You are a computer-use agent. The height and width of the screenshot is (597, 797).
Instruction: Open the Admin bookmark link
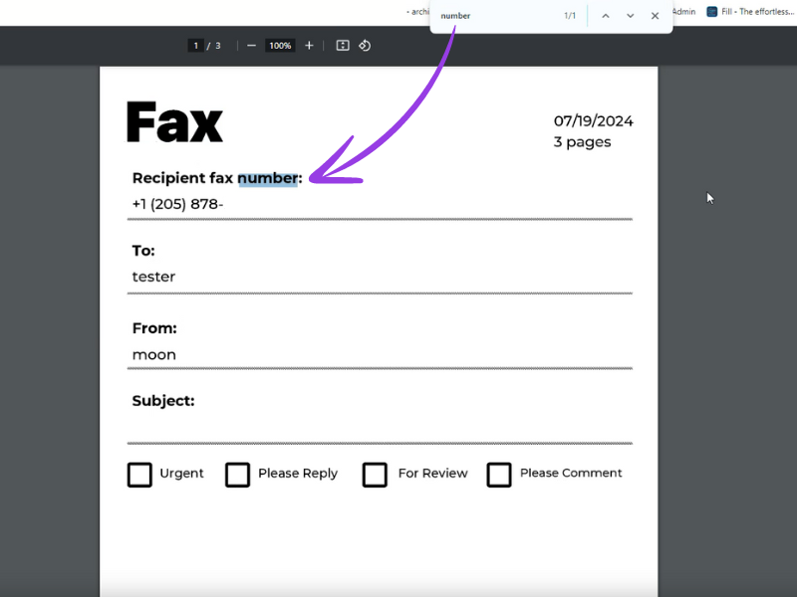click(684, 12)
